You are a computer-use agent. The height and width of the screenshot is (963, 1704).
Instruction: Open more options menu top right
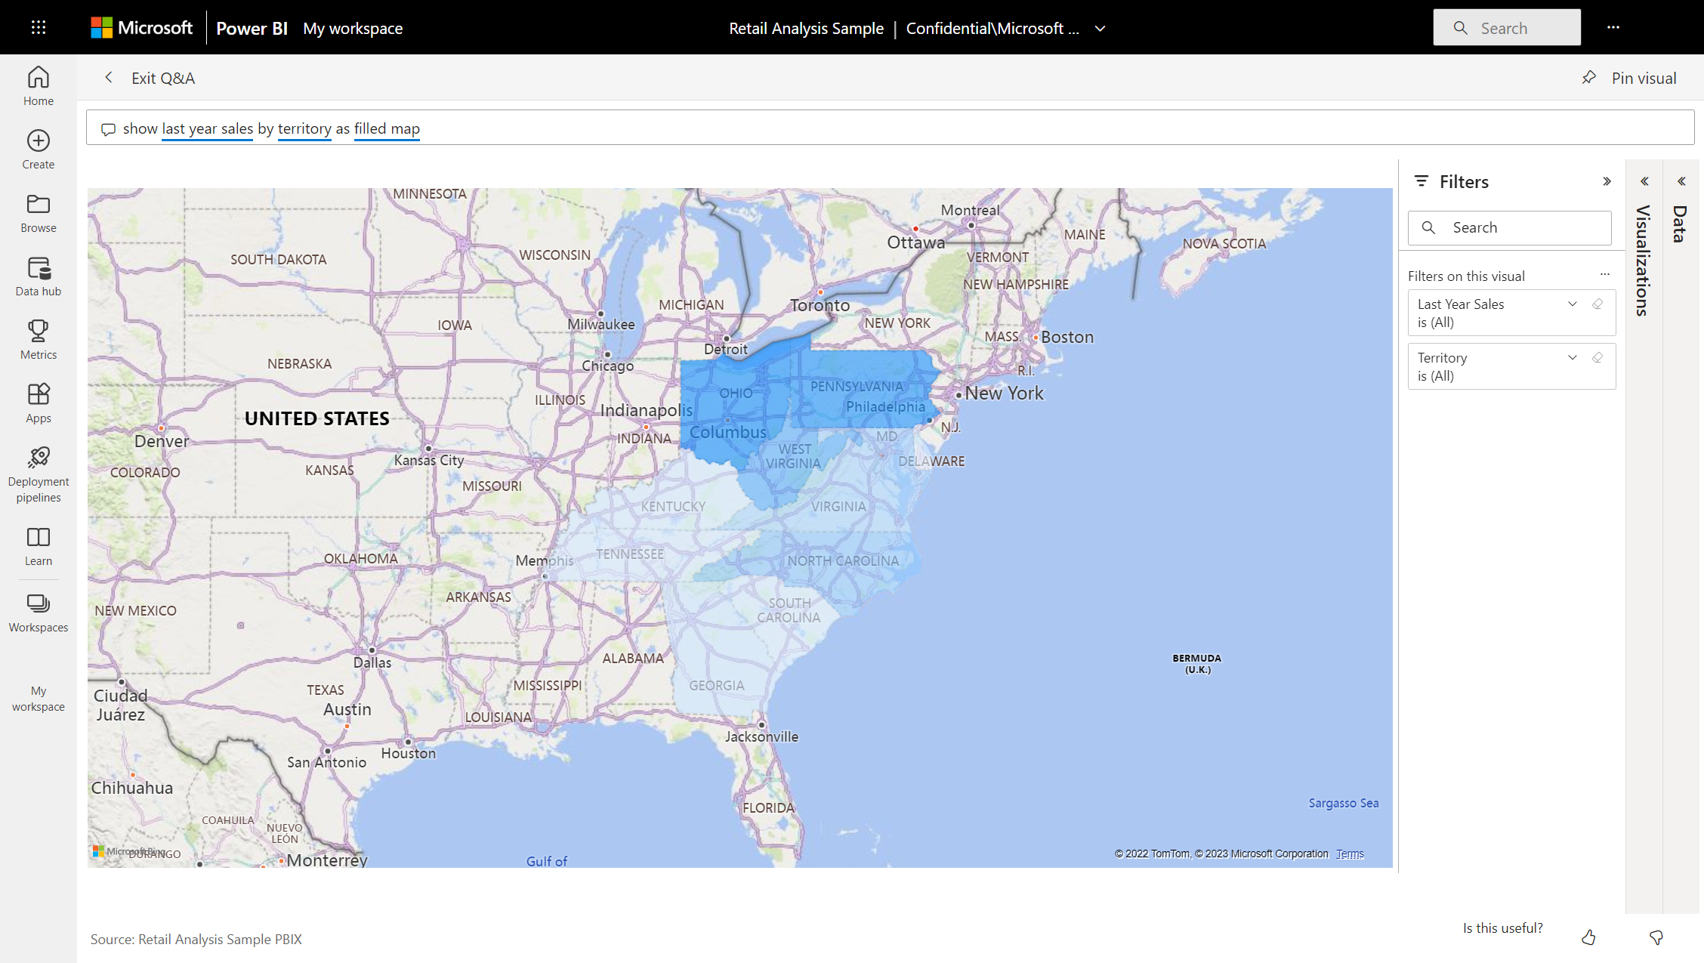coord(1613,27)
